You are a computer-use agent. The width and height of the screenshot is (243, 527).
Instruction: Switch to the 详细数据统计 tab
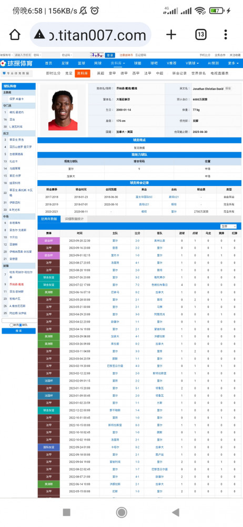pyautogui.click(x=74, y=219)
